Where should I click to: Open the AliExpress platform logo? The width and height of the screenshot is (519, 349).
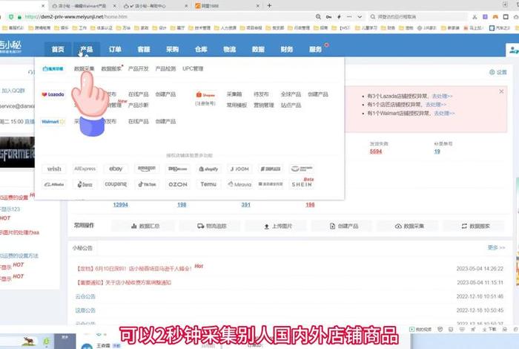tap(85, 169)
